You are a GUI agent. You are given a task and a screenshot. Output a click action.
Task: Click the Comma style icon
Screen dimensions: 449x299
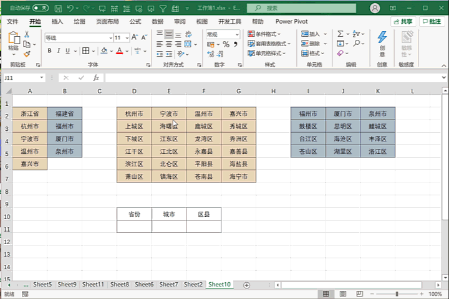pos(235,44)
